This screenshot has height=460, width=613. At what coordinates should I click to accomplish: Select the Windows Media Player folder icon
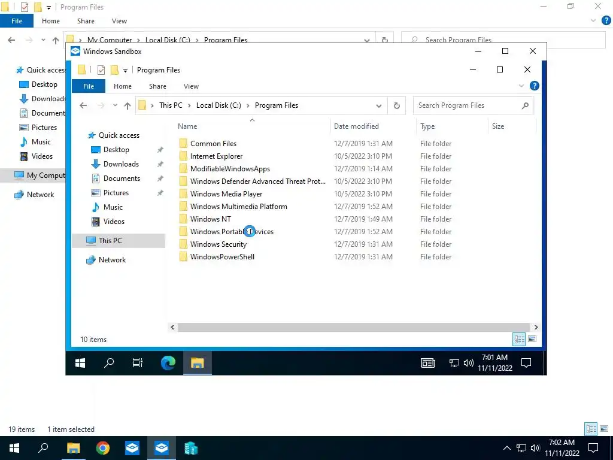tap(183, 193)
